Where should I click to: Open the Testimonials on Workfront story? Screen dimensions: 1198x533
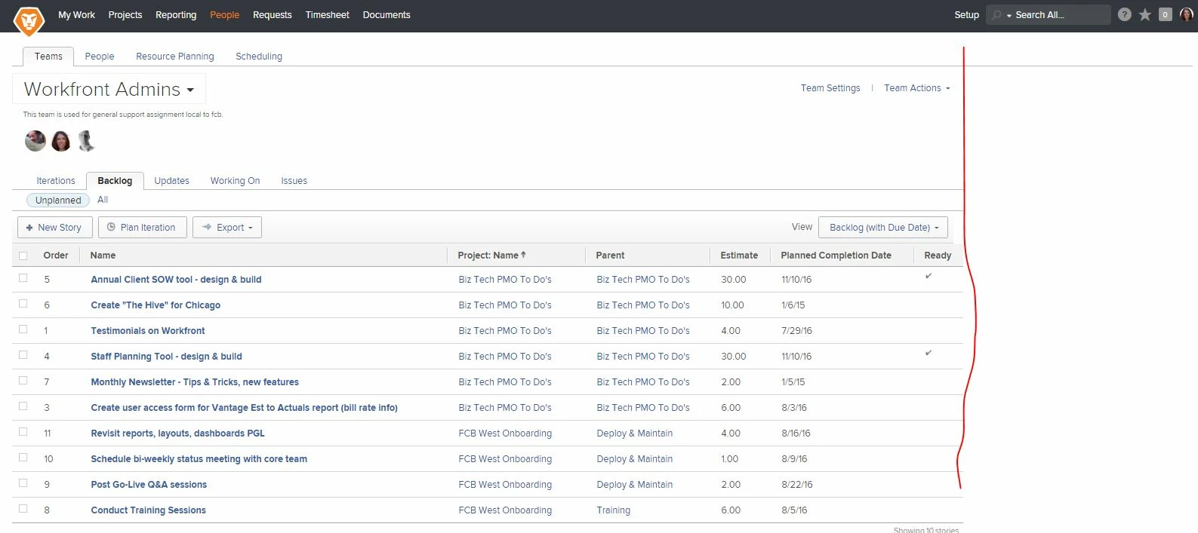point(148,331)
